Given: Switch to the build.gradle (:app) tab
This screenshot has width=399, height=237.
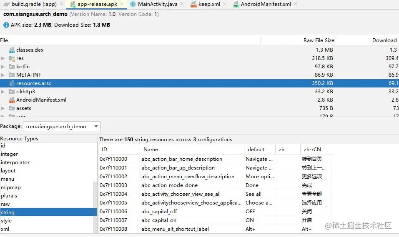Looking at the screenshot, I should click(34, 4).
